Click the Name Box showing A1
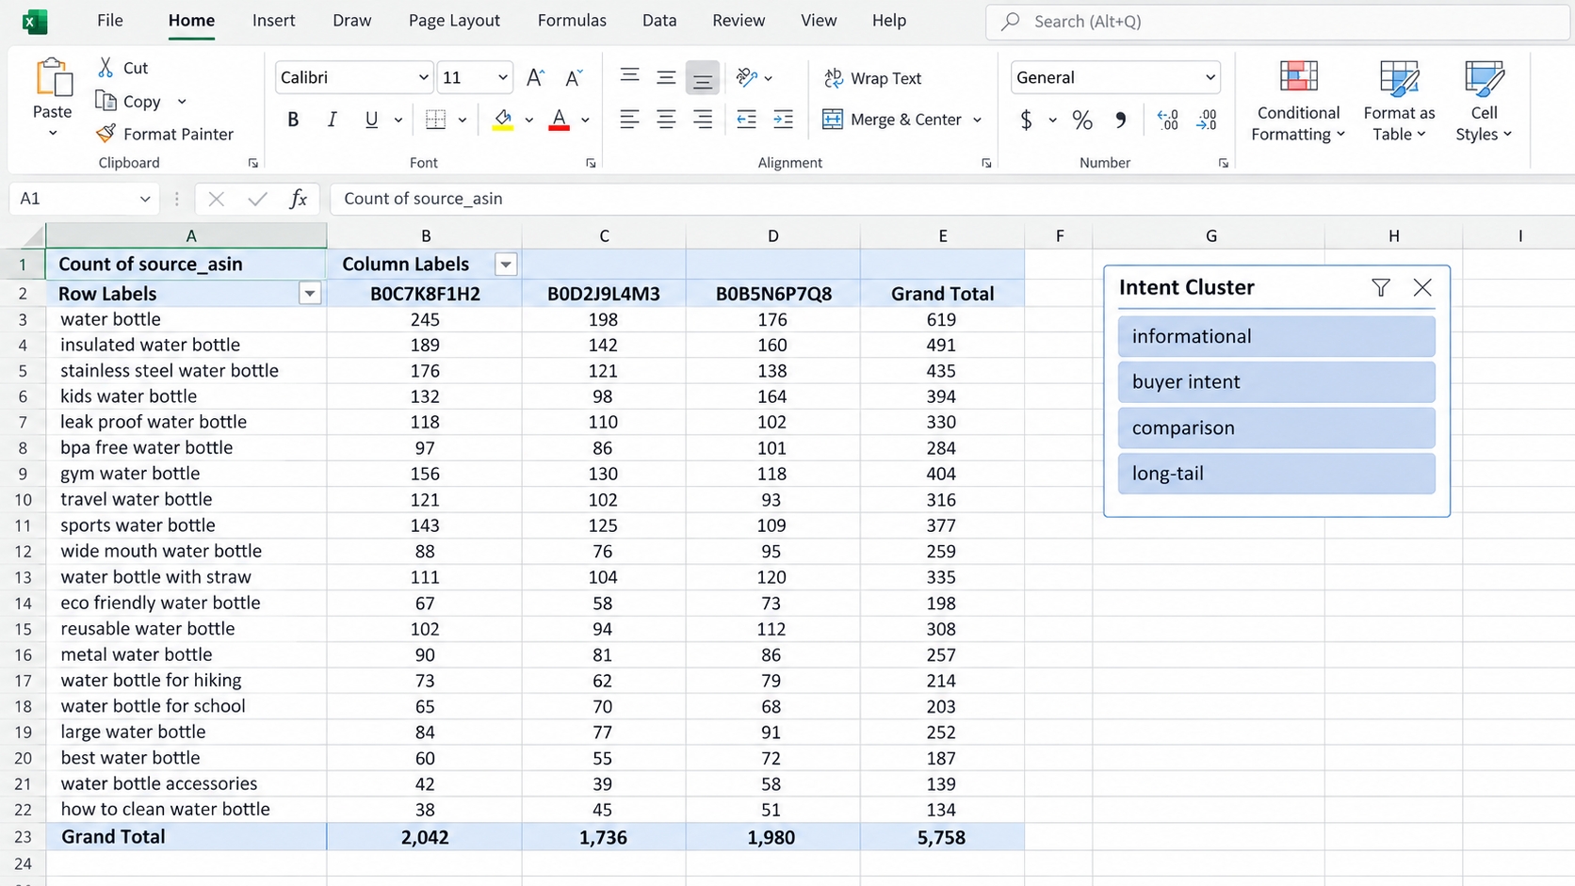 tap(83, 199)
